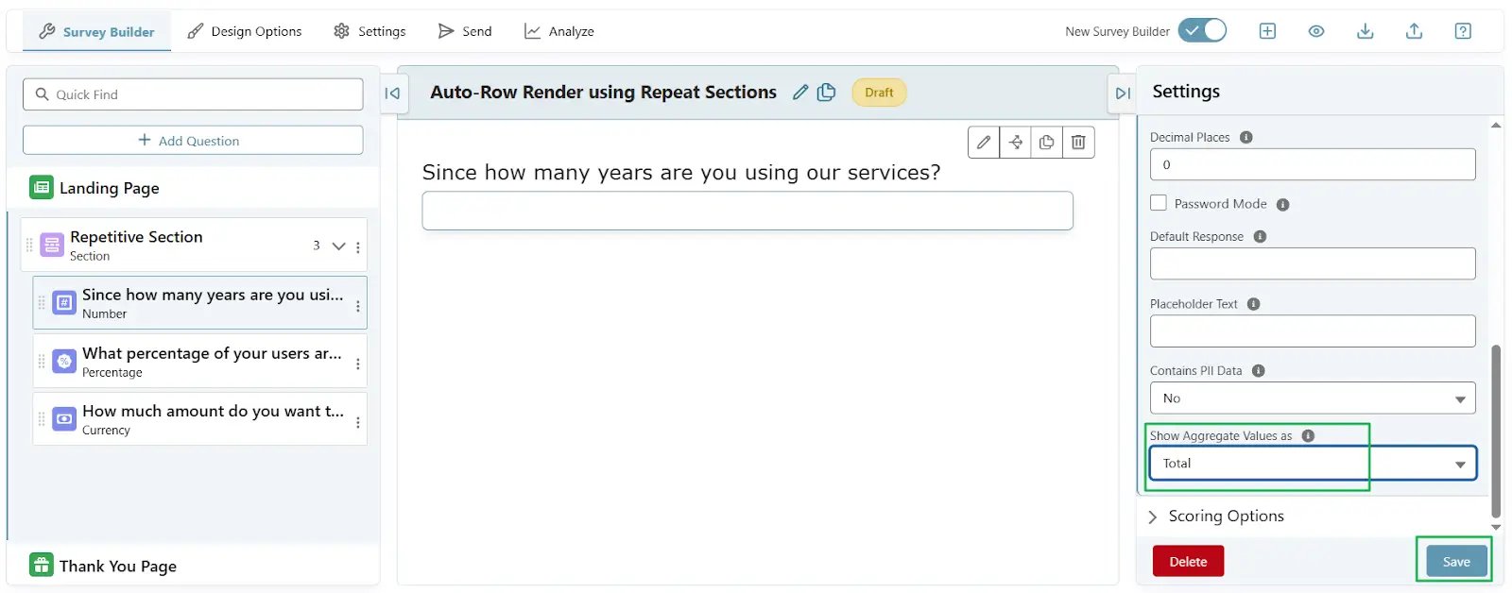Select the Number question row
The width and height of the screenshot is (1512, 593).
pyautogui.click(x=199, y=303)
